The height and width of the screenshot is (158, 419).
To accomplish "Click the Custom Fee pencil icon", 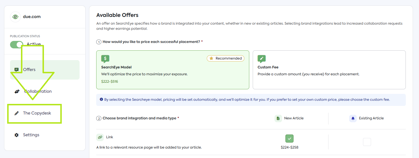I will click(262, 59).
